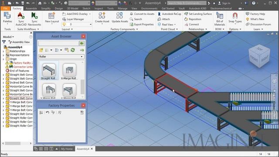The height and width of the screenshot is (157, 279).
Task: Click Add DWG Overlay
Action: [77, 14]
